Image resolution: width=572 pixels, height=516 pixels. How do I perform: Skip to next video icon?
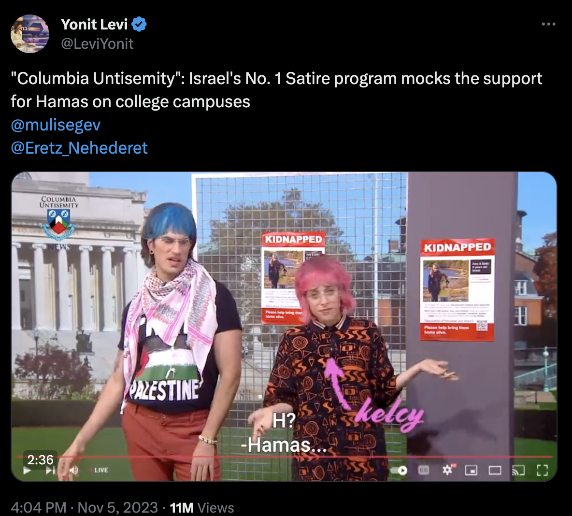(x=50, y=471)
